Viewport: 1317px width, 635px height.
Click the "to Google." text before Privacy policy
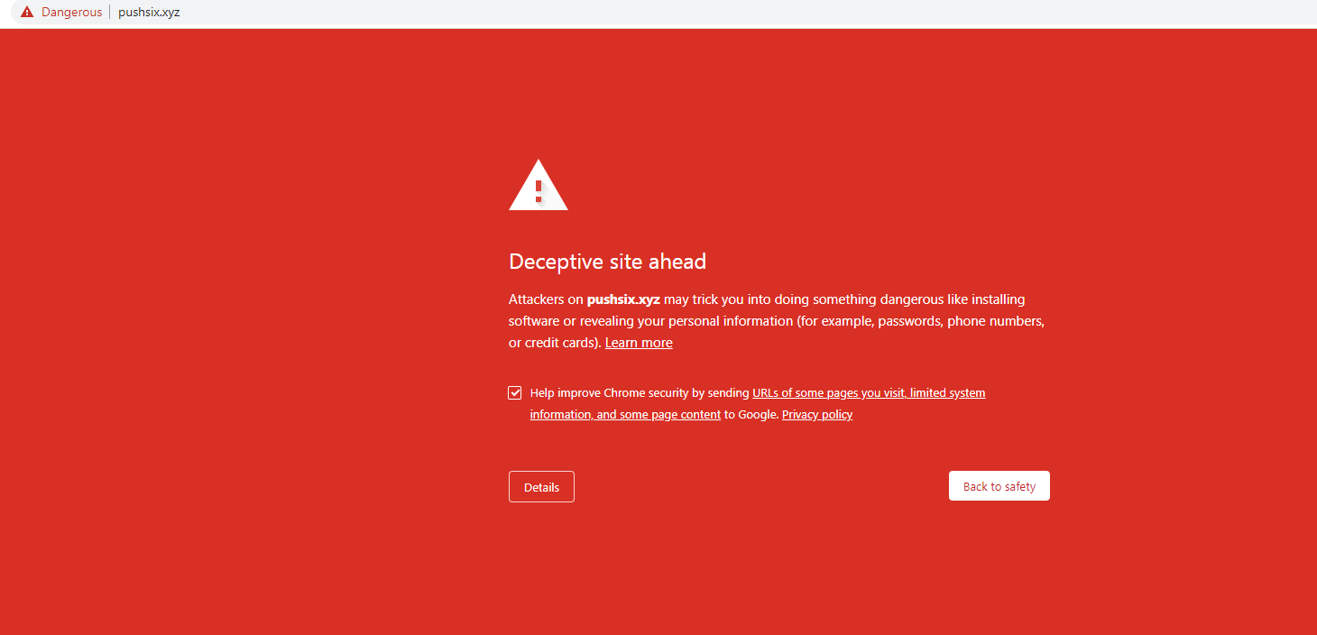point(751,415)
